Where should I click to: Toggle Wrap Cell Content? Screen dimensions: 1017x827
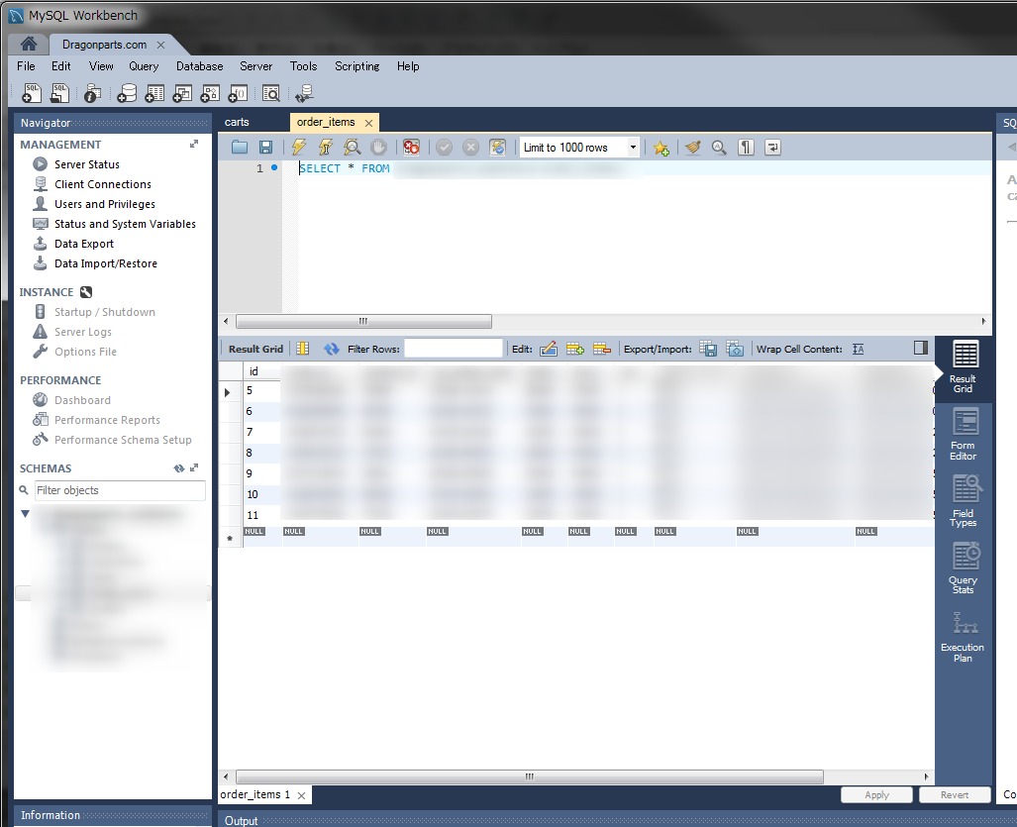859,349
